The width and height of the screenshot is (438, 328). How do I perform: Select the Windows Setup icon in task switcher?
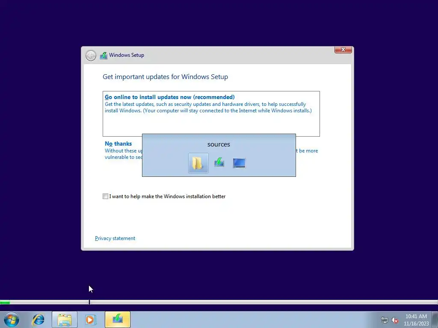[219, 162]
